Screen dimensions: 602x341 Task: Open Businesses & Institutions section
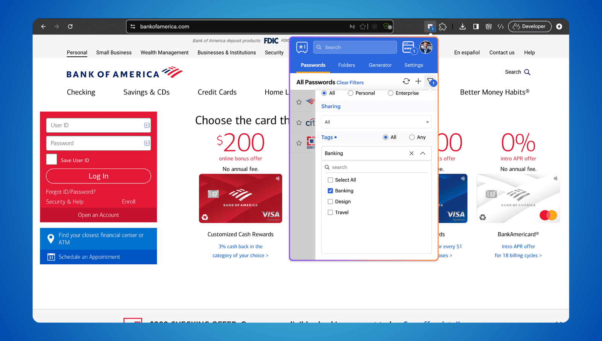tap(227, 53)
